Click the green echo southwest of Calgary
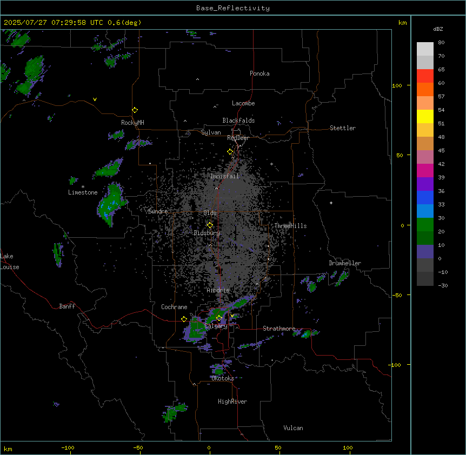The height and width of the screenshot is (455, 466). pos(196,330)
